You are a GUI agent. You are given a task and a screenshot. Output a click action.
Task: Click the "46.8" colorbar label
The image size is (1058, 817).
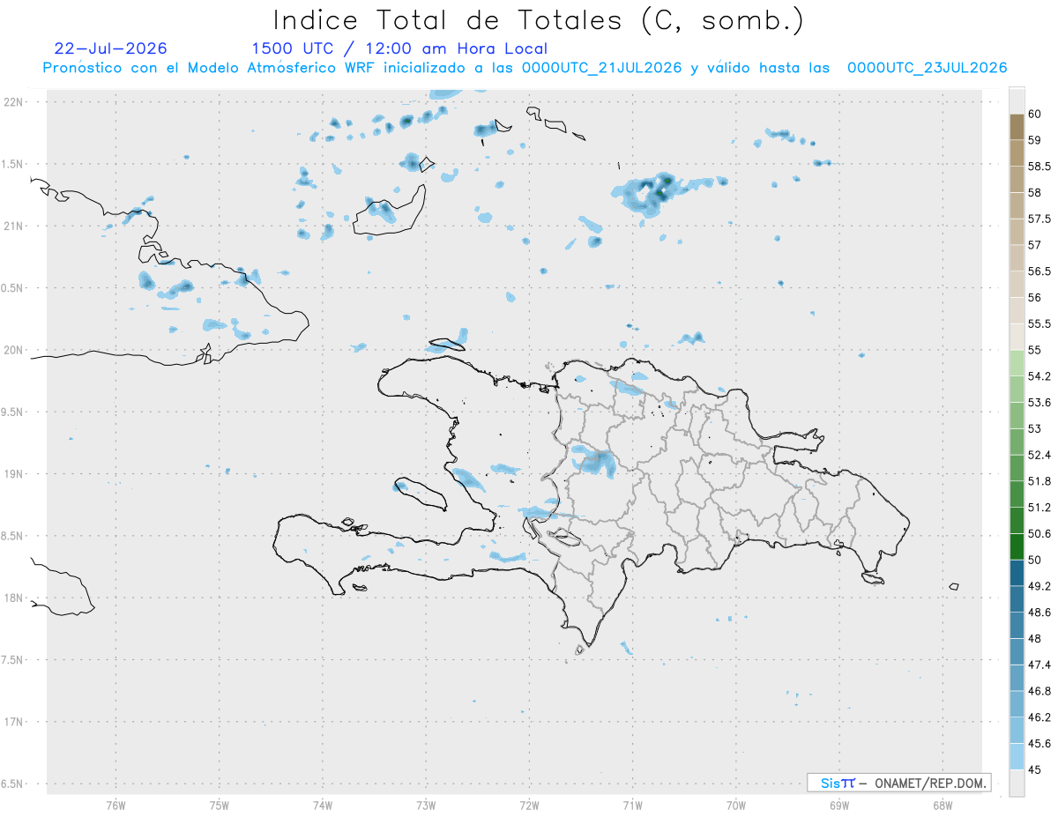tap(1039, 691)
